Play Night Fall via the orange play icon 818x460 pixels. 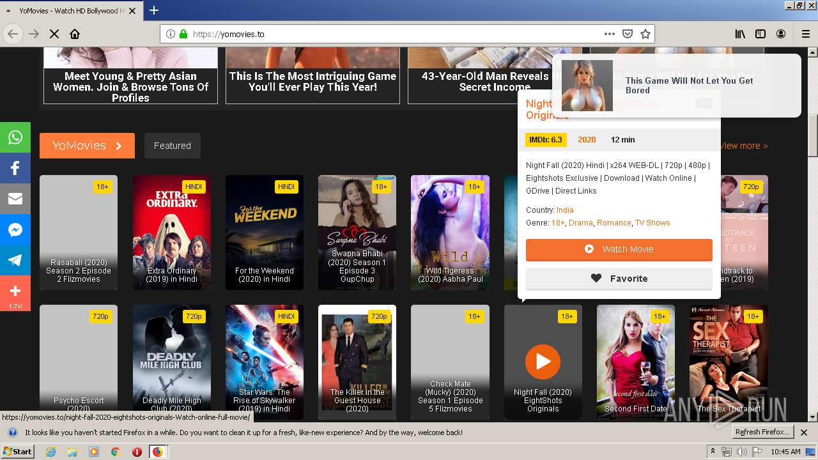coord(543,362)
